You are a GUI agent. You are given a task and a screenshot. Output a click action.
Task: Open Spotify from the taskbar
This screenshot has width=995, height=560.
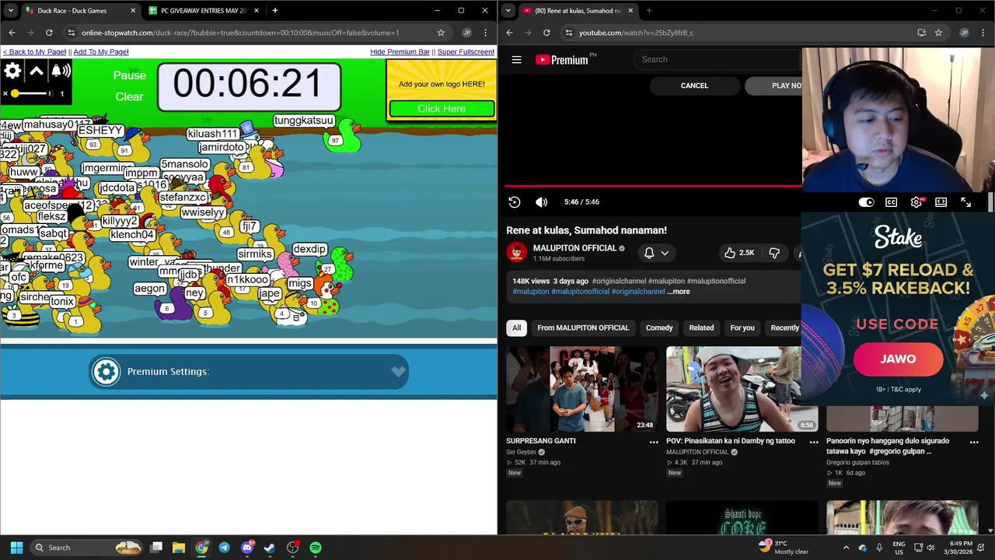pyautogui.click(x=316, y=548)
